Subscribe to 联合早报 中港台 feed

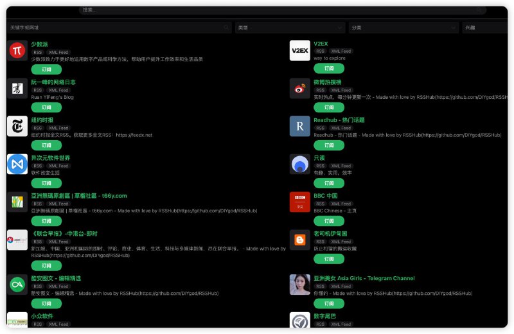click(46, 265)
